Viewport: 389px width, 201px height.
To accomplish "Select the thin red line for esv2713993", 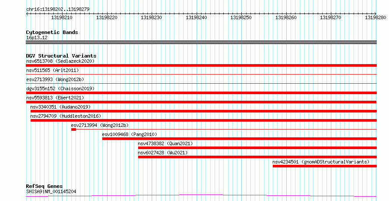I will (201, 83).
